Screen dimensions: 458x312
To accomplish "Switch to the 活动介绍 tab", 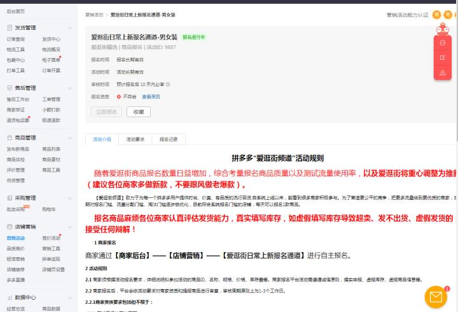I will pyautogui.click(x=102, y=139).
